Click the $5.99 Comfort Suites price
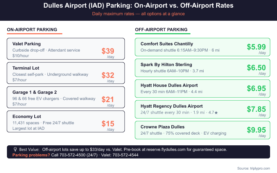The width and height of the screenshot is (277, 173). (x=256, y=47)
